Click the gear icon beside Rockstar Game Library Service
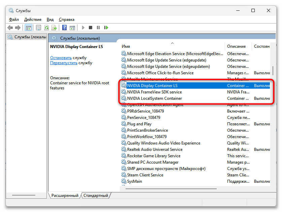Viewport: 282px width, 212px height. coord(124,156)
